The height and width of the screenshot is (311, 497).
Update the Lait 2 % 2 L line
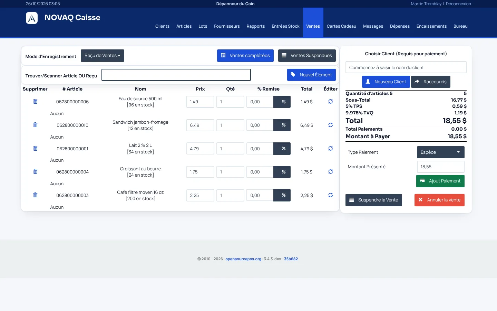coord(331,149)
